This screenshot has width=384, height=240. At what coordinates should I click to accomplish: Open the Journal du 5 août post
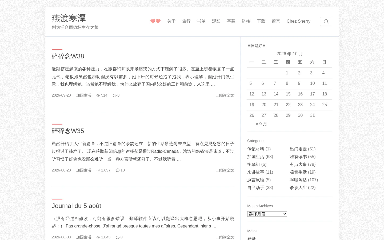(x=77, y=206)
